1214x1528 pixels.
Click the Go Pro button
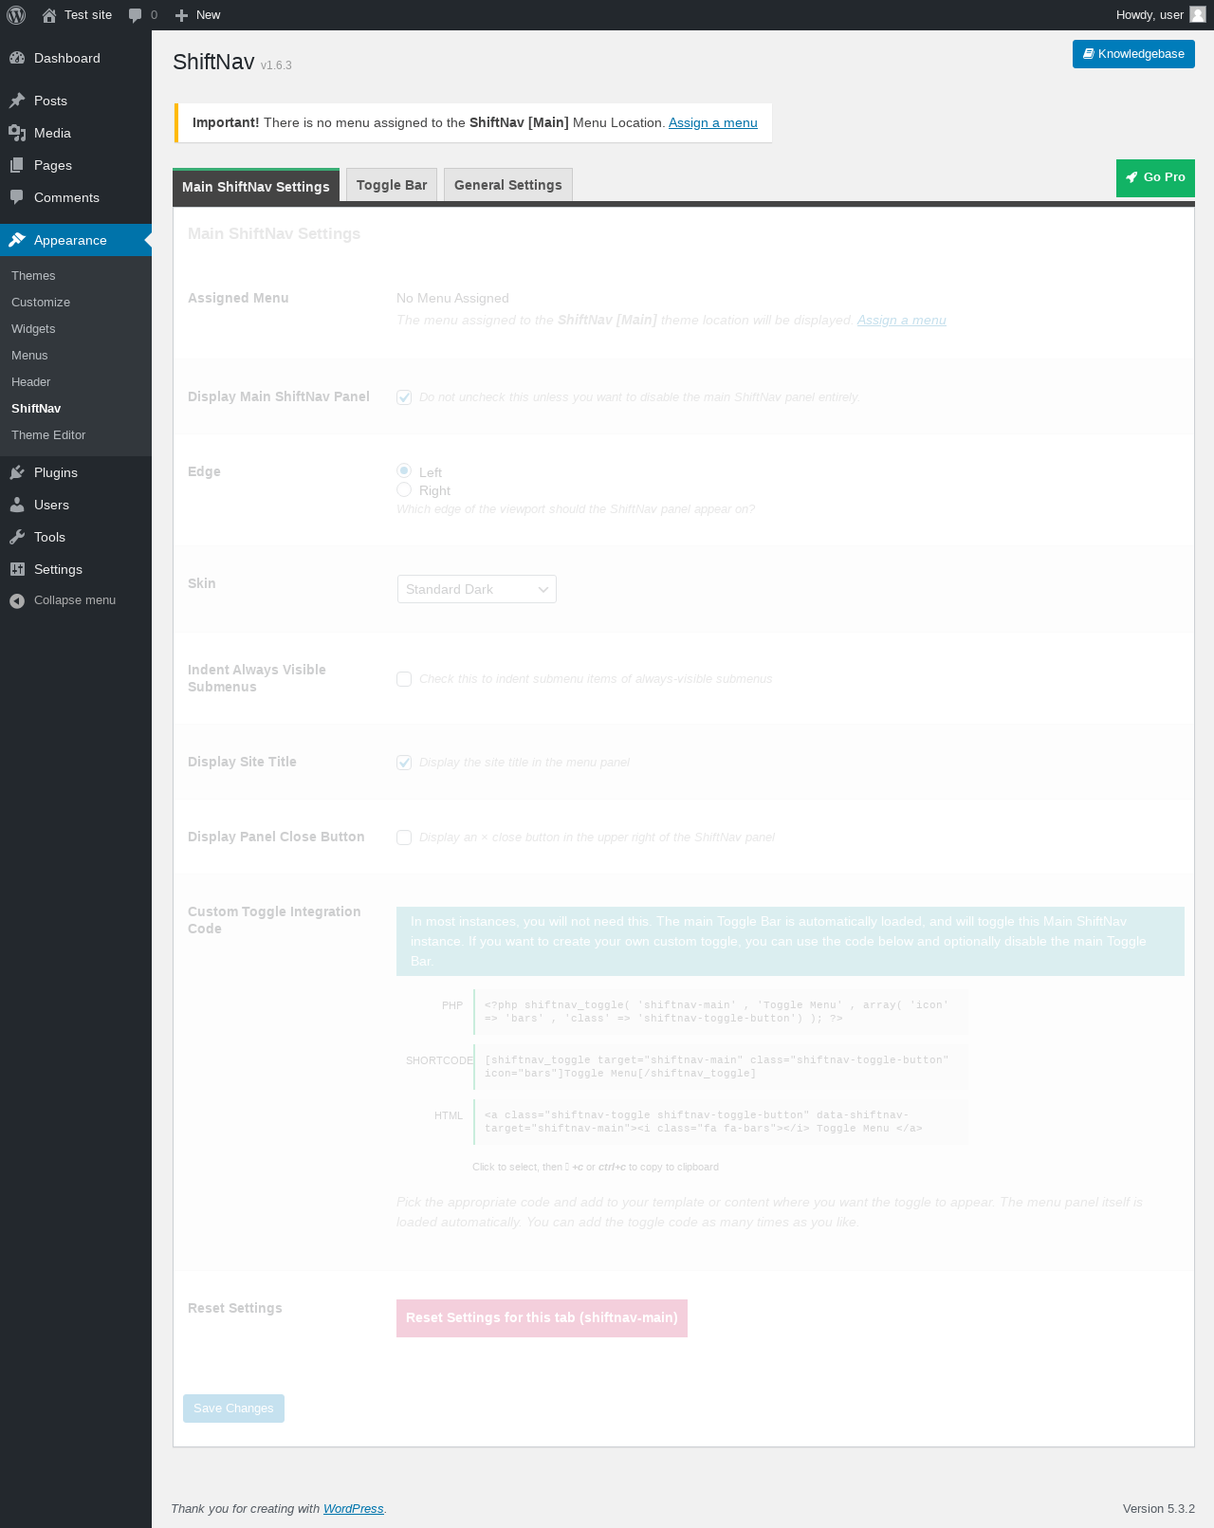1155,178
